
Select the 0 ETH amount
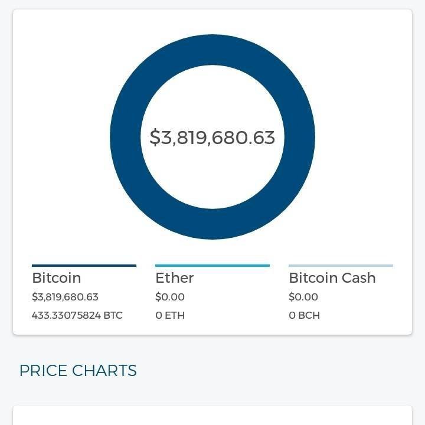tap(170, 315)
